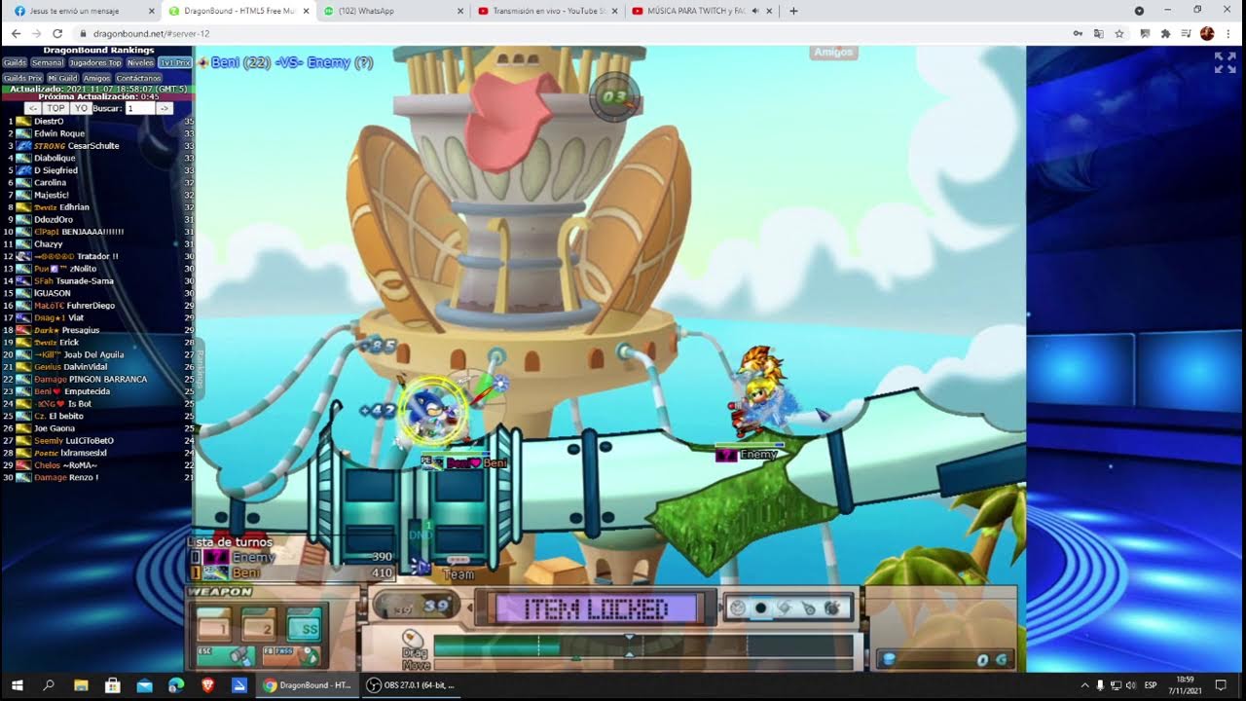The image size is (1246, 701).
Task: Open Windows taskbar search
Action: coord(49,685)
